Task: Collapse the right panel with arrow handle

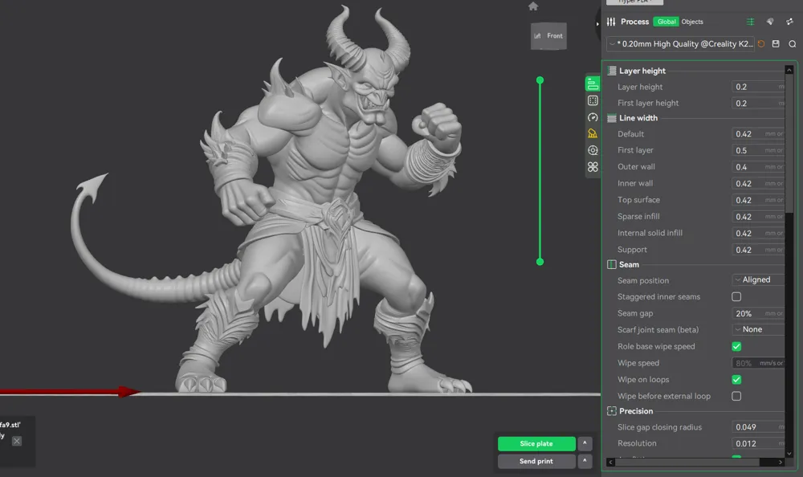Action: [597, 23]
